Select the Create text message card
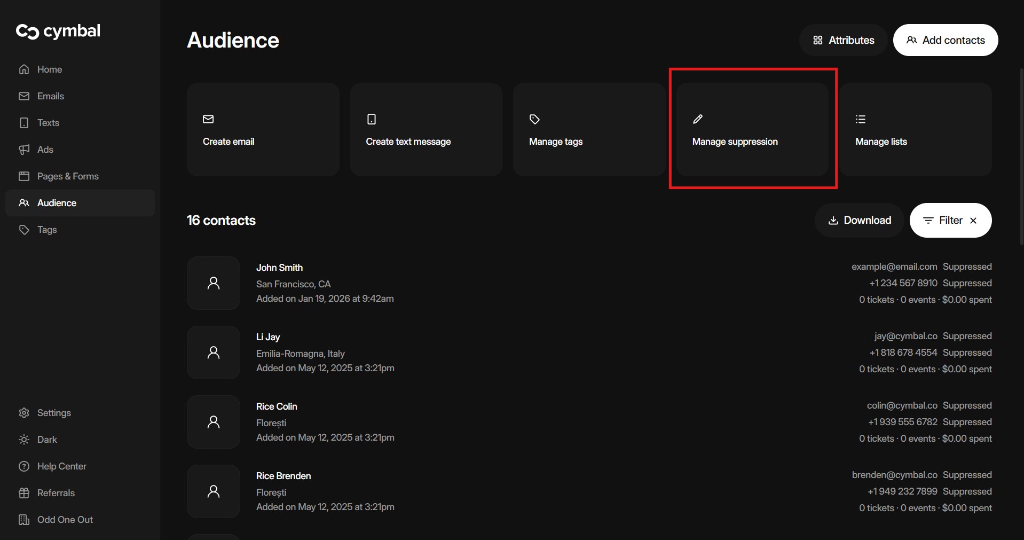The image size is (1024, 540). coord(426,130)
